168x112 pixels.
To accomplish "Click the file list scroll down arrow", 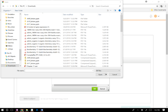I will (x=121, y=66).
